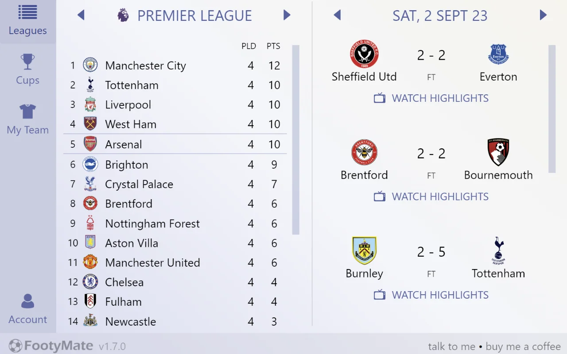
Task: Watch highlights for Sheffield Utd vs Everton
Action: tap(431, 98)
